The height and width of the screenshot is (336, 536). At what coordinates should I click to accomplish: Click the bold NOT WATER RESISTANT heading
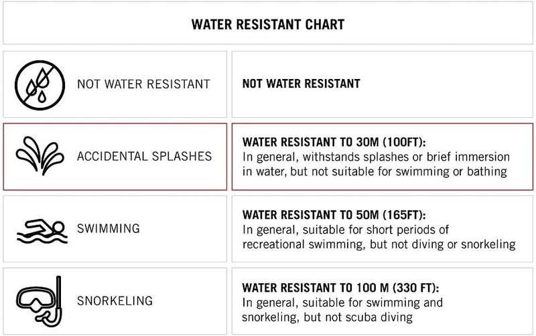[x=301, y=84]
